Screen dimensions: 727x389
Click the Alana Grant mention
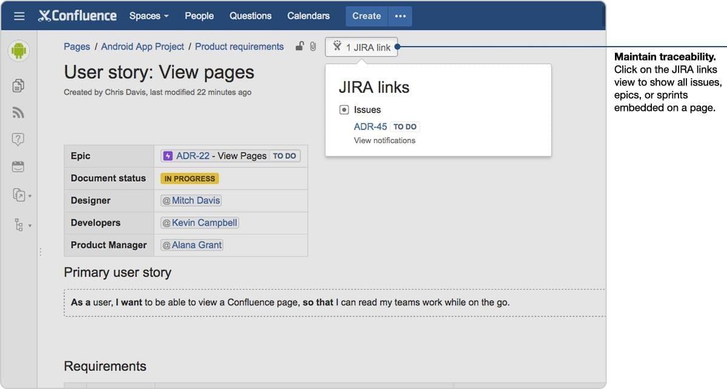[x=192, y=245]
